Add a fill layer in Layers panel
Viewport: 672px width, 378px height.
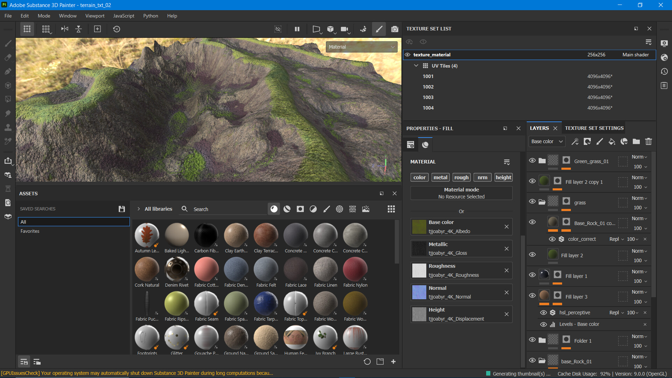[x=611, y=141]
